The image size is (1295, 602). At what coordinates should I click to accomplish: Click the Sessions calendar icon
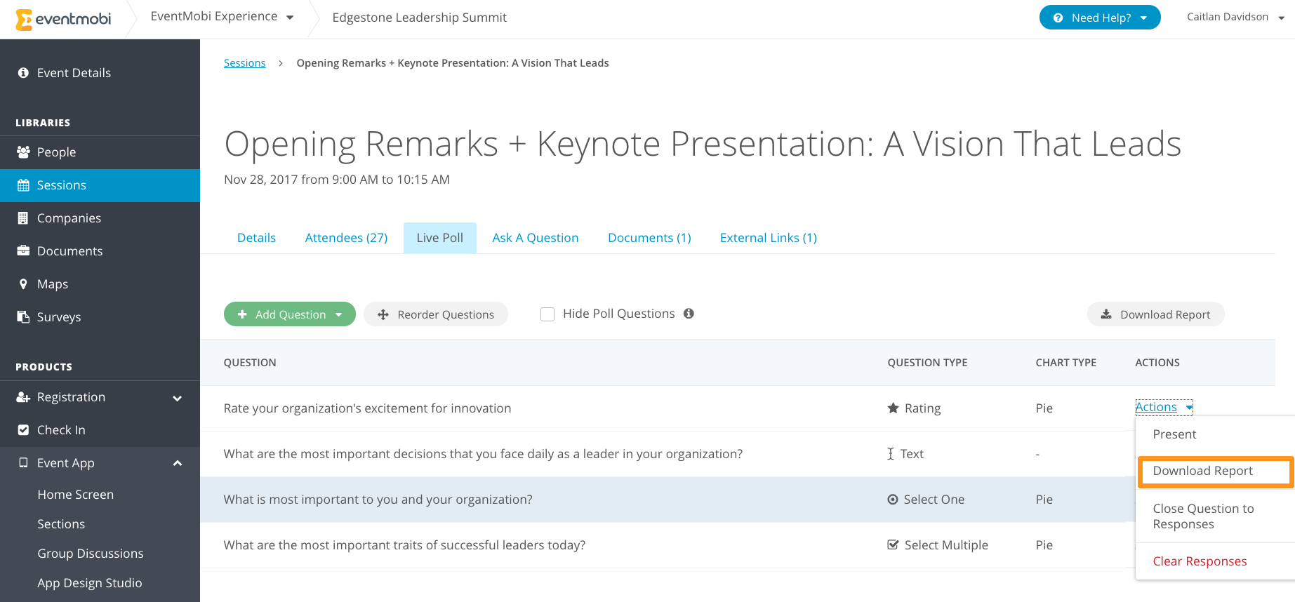(x=23, y=185)
